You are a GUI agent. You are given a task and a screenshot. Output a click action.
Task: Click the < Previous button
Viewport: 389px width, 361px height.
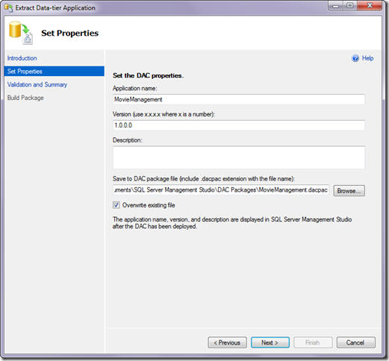tap(227, 342)
